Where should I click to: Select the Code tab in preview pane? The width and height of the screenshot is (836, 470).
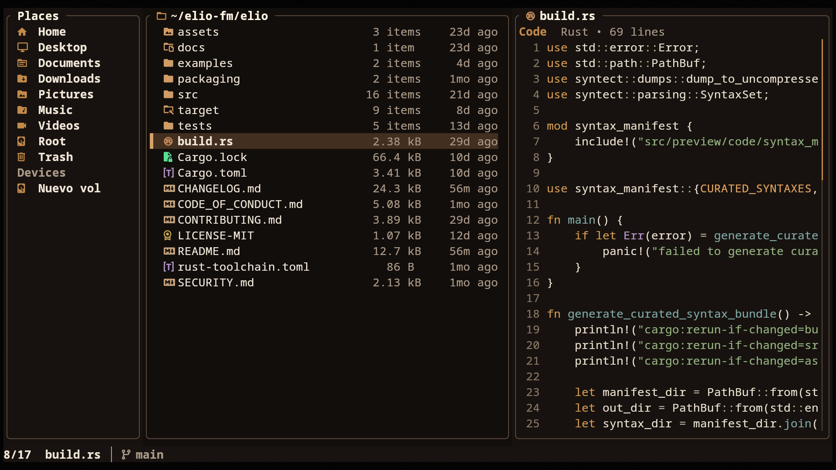(533, 32)
